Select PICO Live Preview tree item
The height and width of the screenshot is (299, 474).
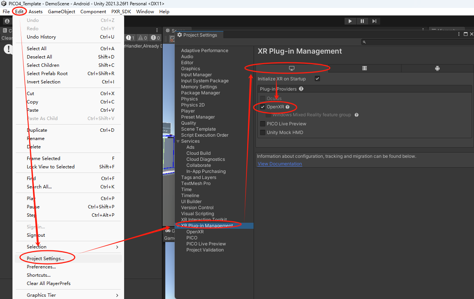coord(206,244)
